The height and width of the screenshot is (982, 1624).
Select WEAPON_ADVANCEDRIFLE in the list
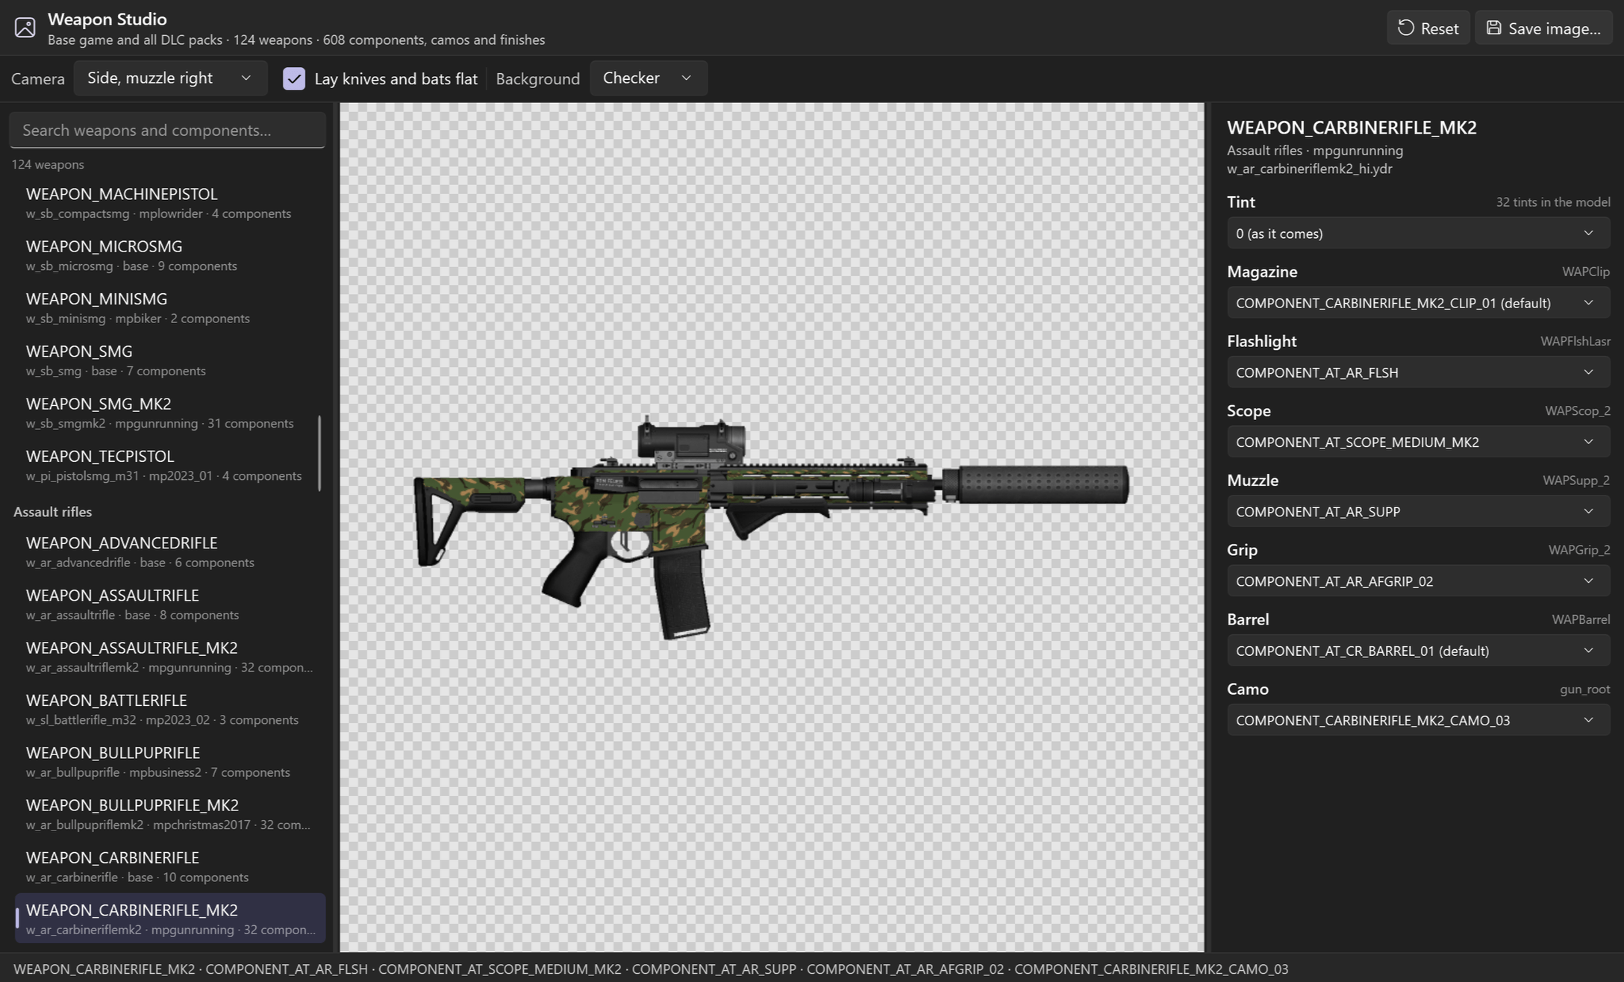click(x=170, y=552)
